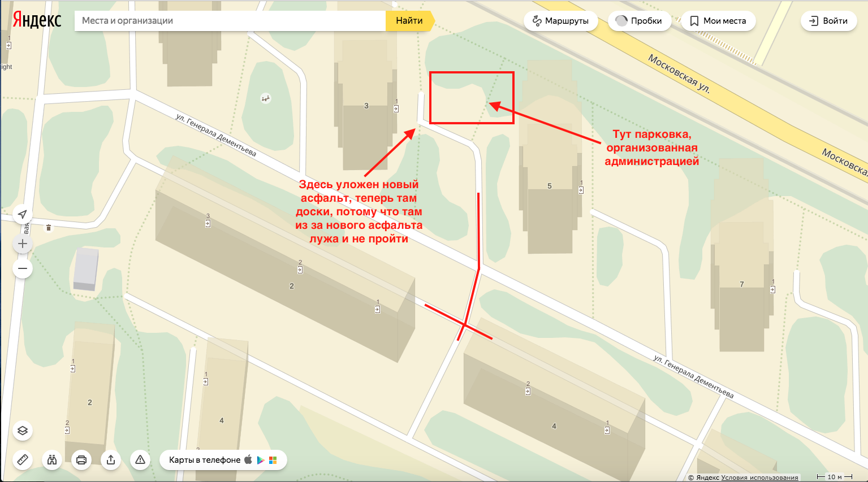Open Маршруты route planner
The height and width of the screenshot is (482, 868).
click(x=560, y=21)
